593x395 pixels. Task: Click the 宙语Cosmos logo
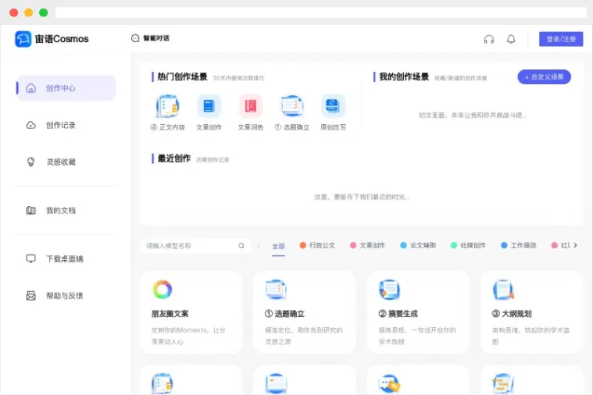[x=52, y=39]
